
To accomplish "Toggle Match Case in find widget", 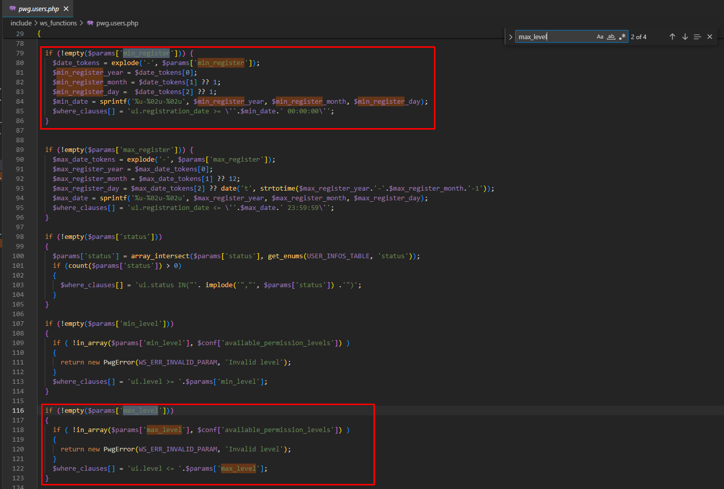I will tap(600, 37).
